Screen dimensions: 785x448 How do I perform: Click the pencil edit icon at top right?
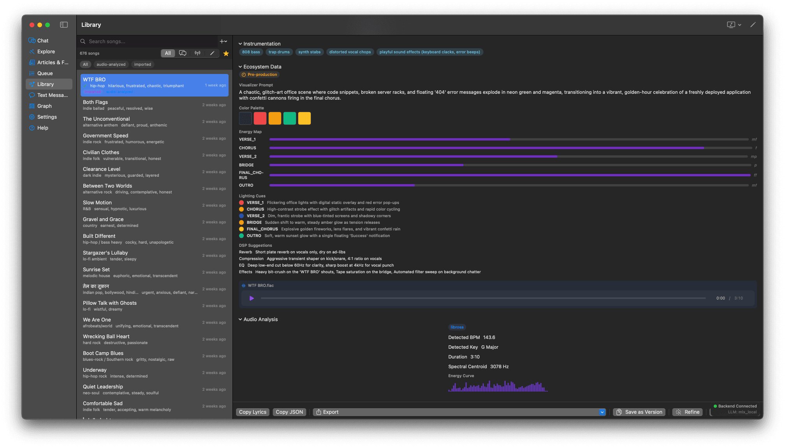[753, 25]
